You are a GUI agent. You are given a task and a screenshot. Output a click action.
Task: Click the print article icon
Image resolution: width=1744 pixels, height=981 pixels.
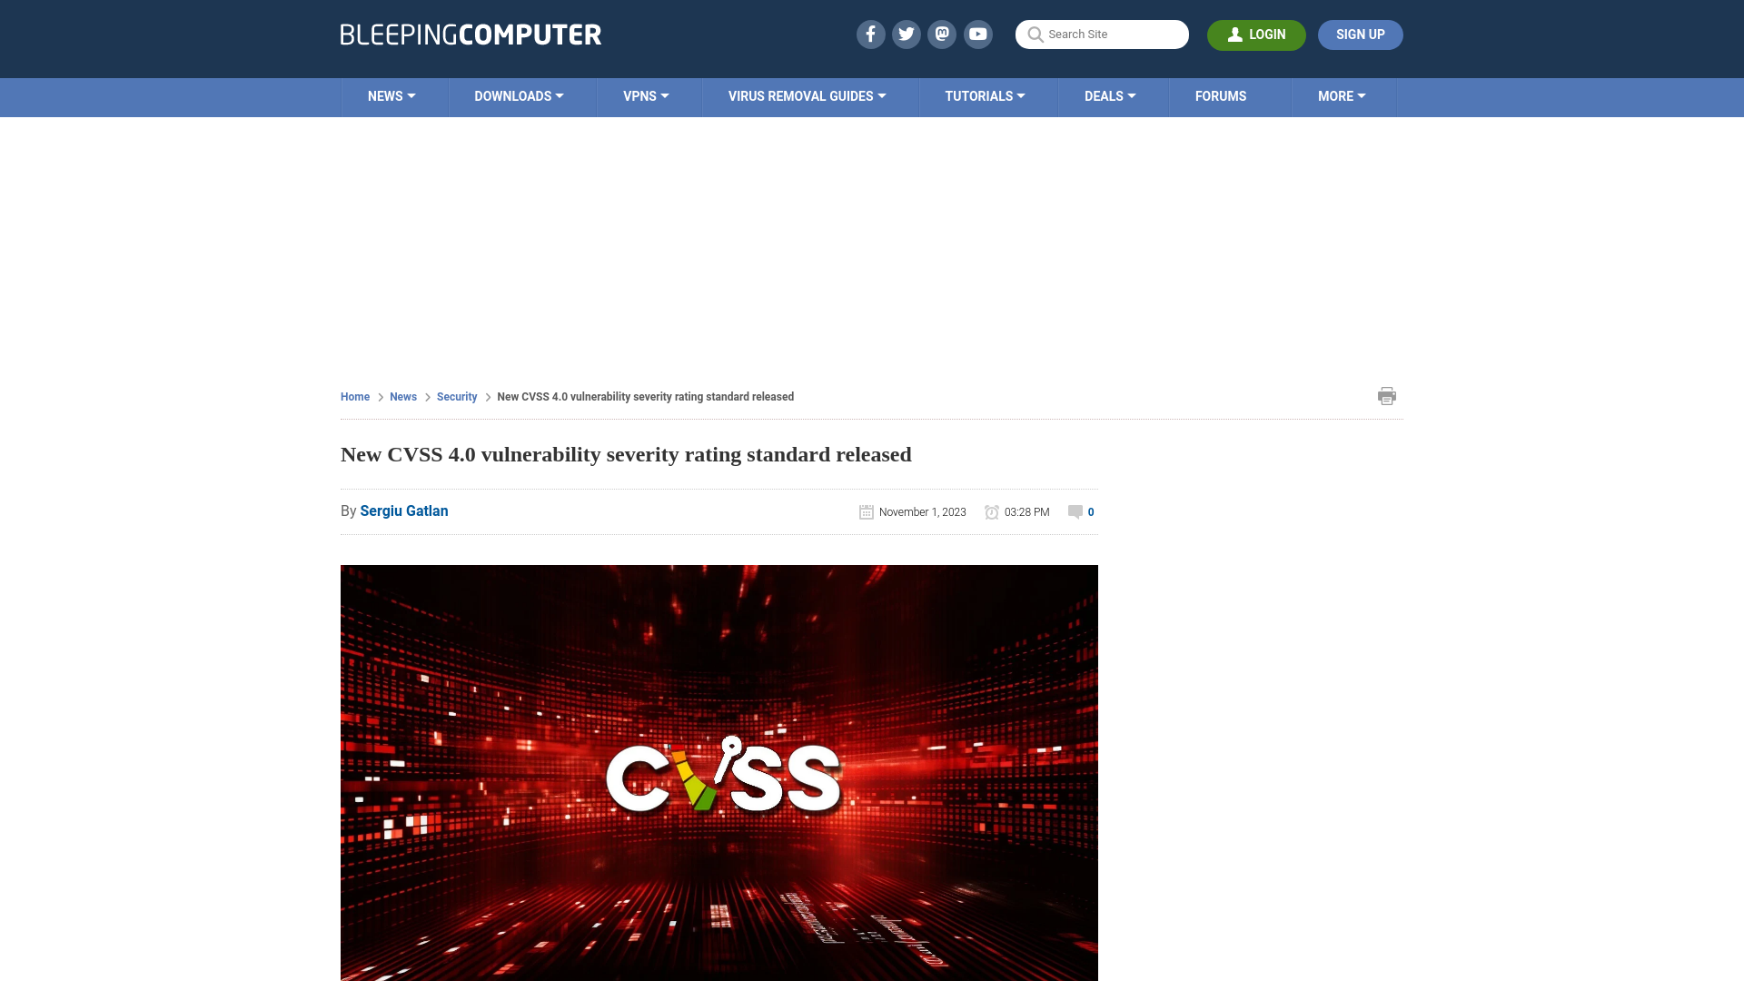coord(1386,395)
